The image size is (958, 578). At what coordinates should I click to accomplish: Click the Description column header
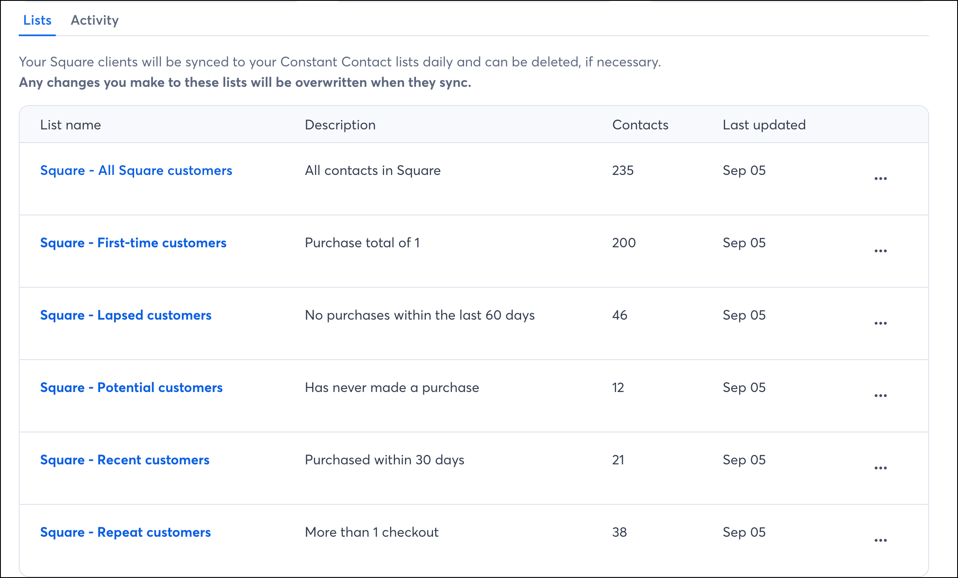340,125
